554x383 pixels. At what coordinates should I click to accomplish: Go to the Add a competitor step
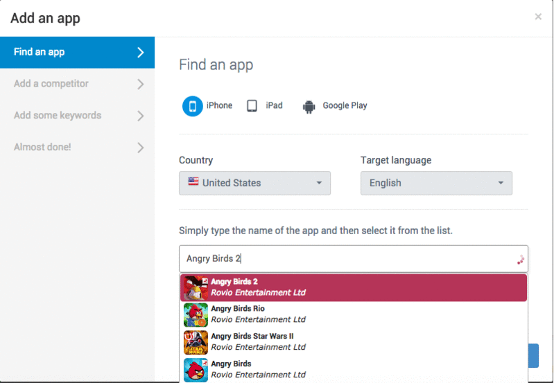[78, 84]
